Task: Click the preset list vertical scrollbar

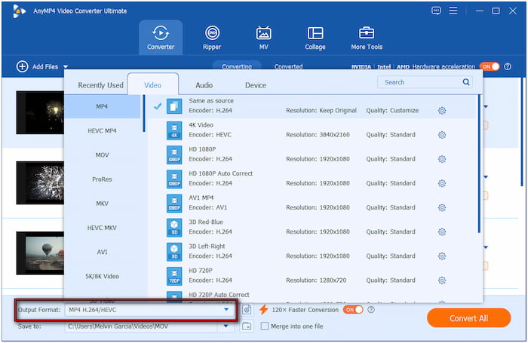Action: point(479,164)
